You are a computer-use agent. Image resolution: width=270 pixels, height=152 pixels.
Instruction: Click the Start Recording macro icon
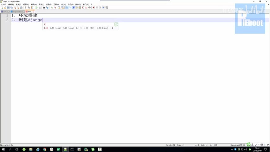(x=93, y=7)
